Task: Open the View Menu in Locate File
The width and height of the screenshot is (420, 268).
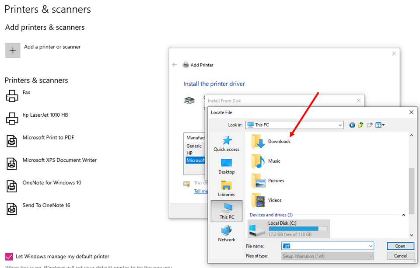Action: (380, 125)
